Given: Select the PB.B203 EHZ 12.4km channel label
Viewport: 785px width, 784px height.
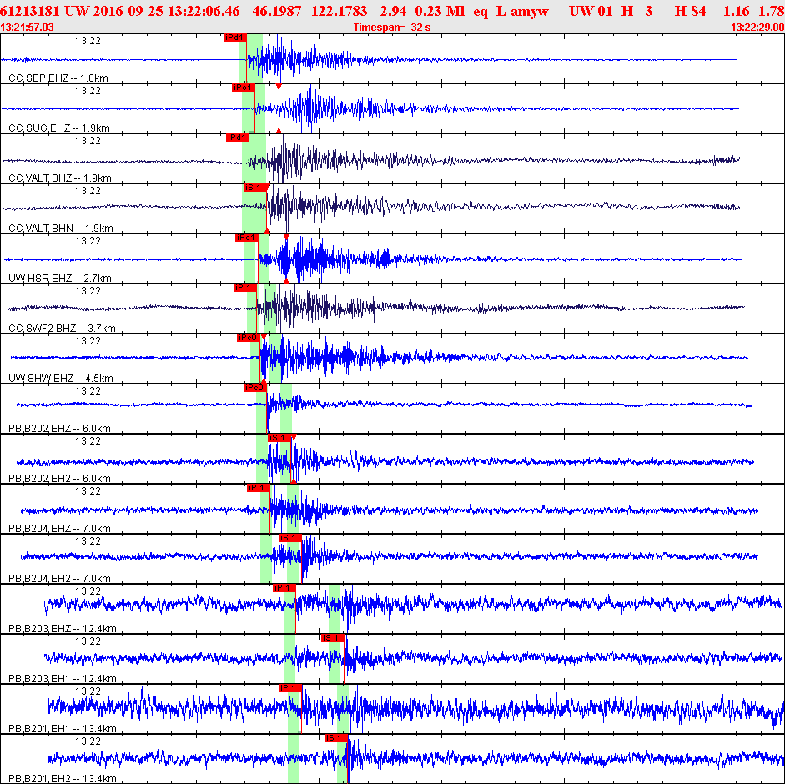Looking at the screenshot, I should click(x=63, y=629).
